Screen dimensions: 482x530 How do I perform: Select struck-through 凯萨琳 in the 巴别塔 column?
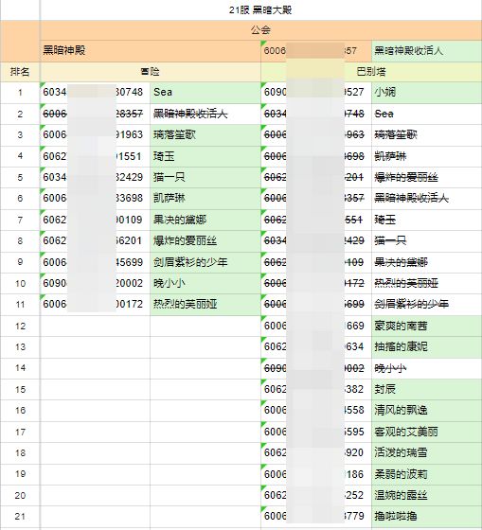tap(426, 156)
